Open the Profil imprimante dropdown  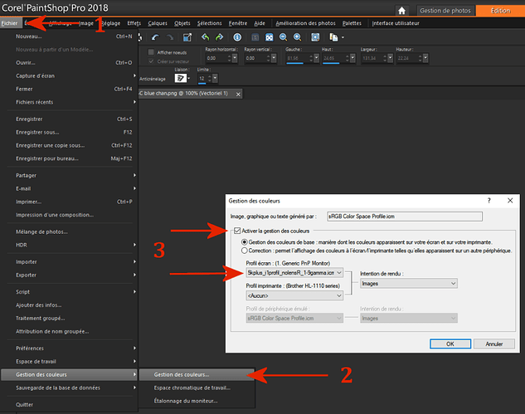[295, 295]
